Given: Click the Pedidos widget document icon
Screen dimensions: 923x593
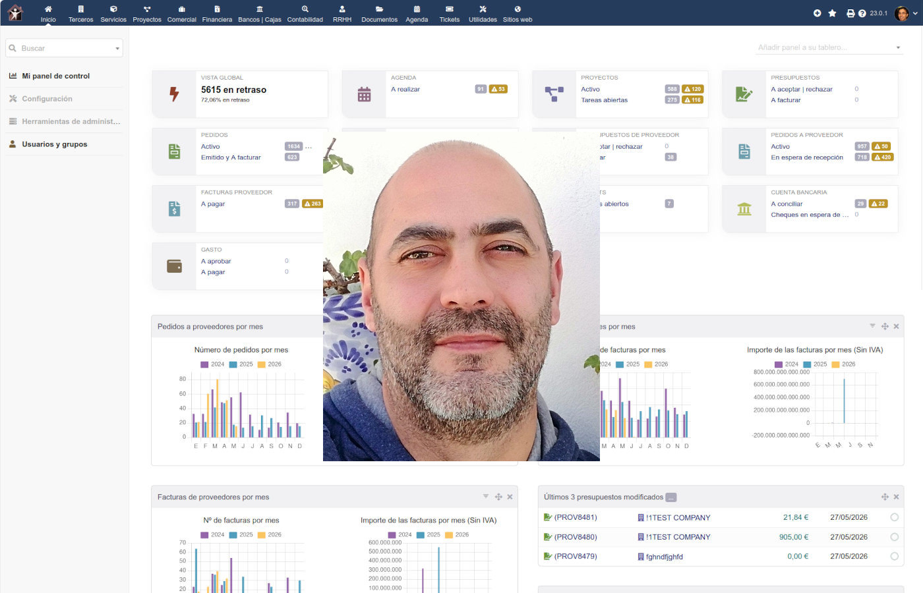Looking at the screenshot, I should pos(174,152).
